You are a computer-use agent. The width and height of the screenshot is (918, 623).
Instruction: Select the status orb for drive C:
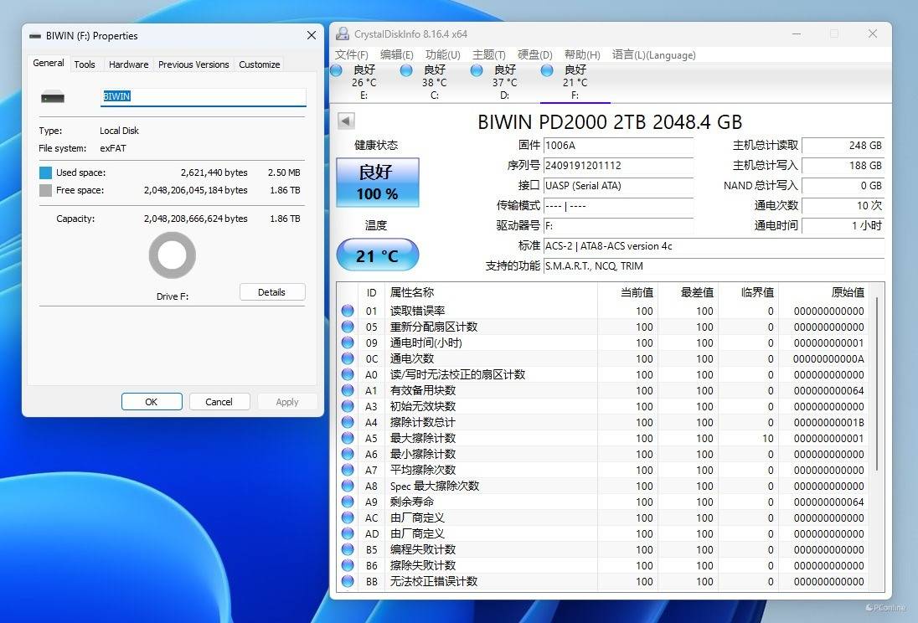(406, 70)
